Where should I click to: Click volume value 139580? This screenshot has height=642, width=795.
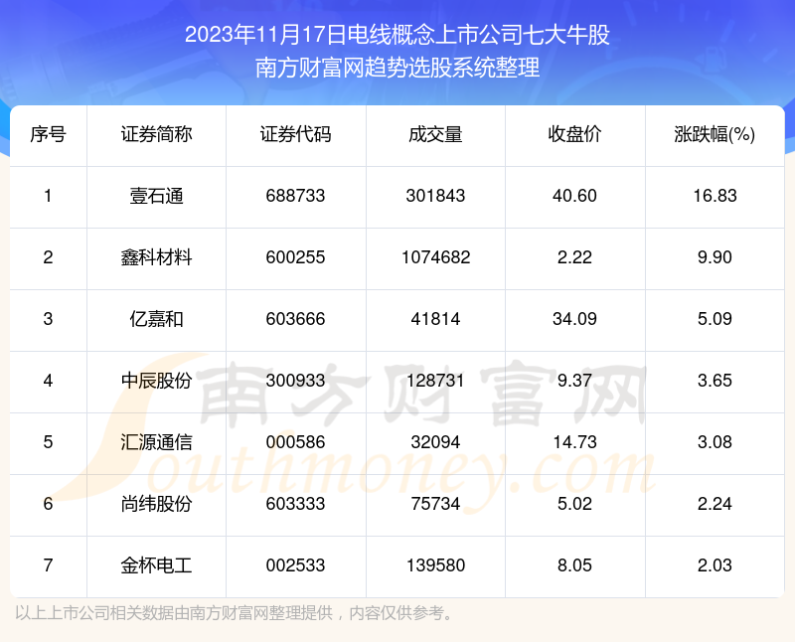click(435, 565)
